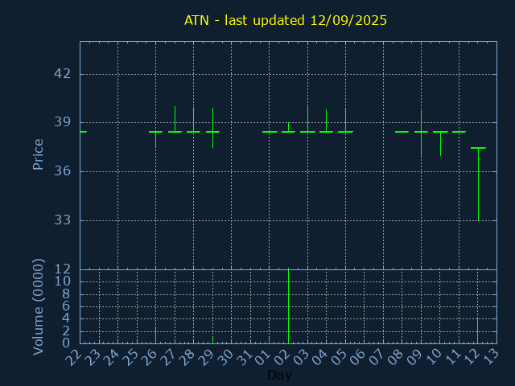Click day label 24 on x-axis
515x386 pixels.
pyautogui.click(x=111, y=357)
